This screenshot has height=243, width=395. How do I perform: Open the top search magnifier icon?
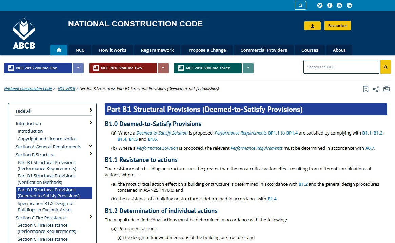pyautogui.click(x=300, y=5)
